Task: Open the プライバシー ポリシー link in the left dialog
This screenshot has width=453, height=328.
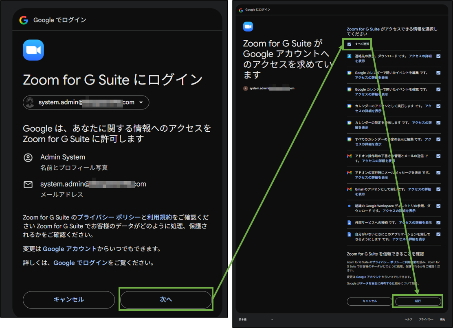Action: pyautogui.click(x=109, y=217)
